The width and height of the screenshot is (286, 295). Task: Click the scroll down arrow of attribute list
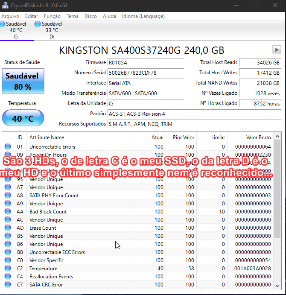(x=277, y=286)
